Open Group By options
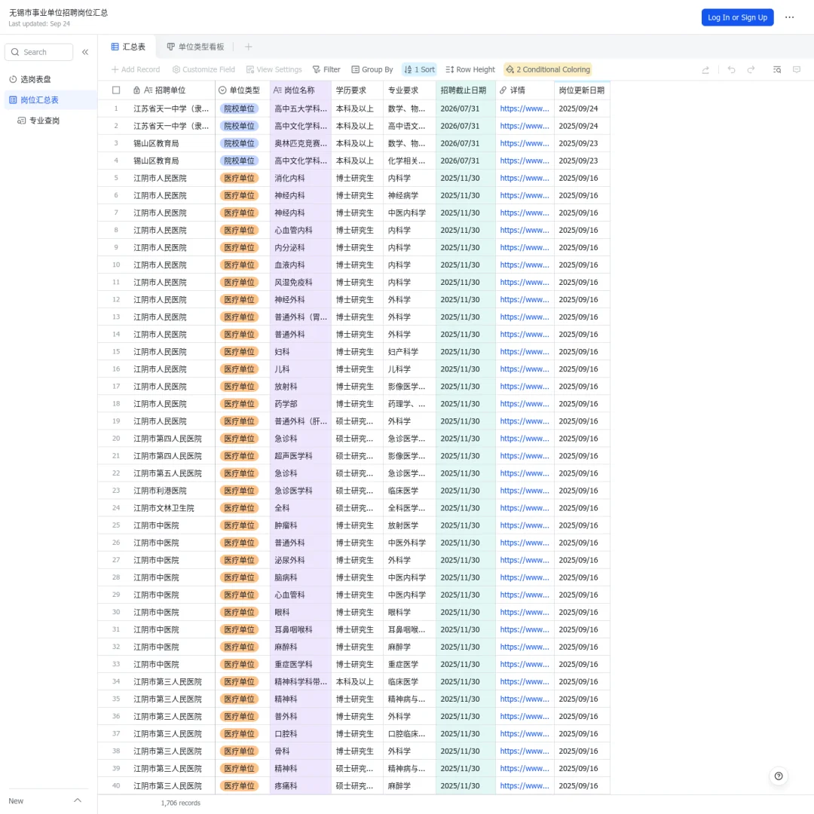 coord(372,69)
